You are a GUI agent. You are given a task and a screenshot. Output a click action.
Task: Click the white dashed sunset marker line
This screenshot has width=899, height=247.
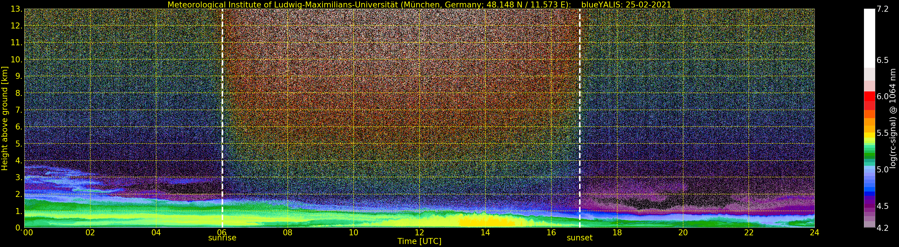click(x=580, y=118)
